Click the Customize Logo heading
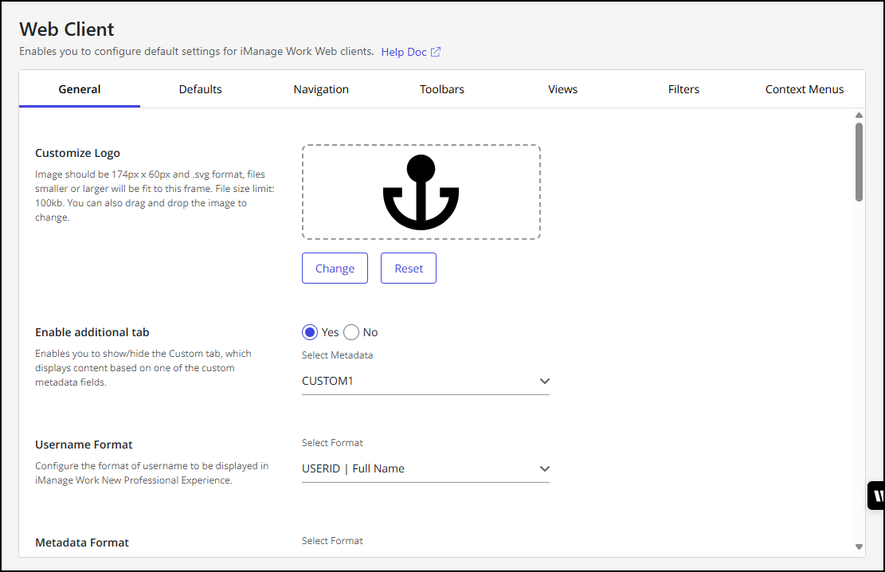The image size is (885, 572). pyautogui.click(x=77, y=153)
